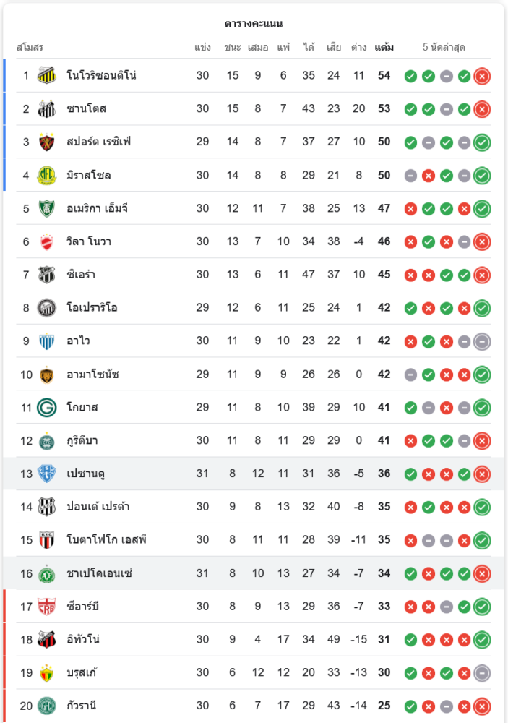Click the แต้ม points column header
Screen dimensions: 508x723
click(x=384, y=48)
